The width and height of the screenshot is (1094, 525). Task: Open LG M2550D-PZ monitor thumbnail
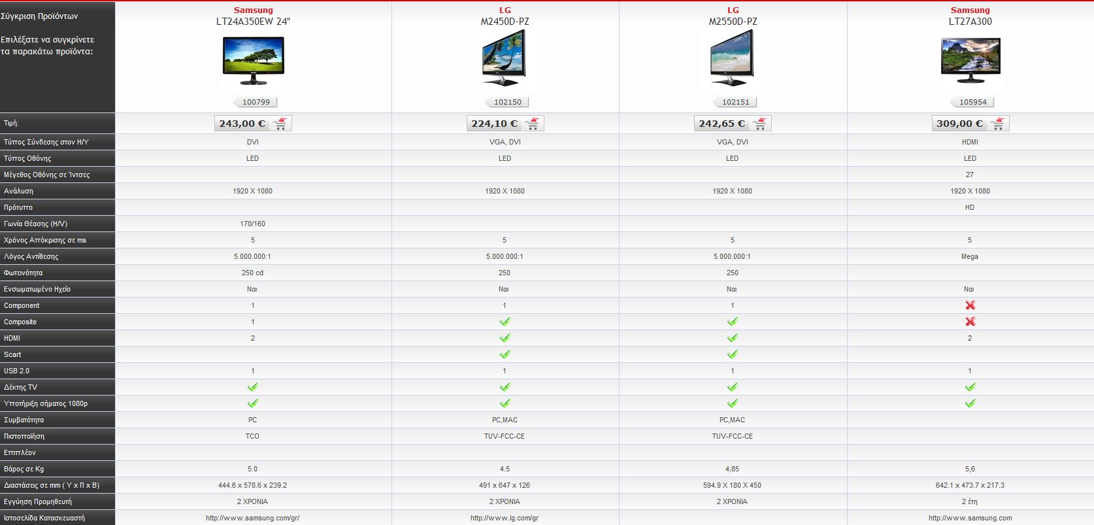[732, 59]
